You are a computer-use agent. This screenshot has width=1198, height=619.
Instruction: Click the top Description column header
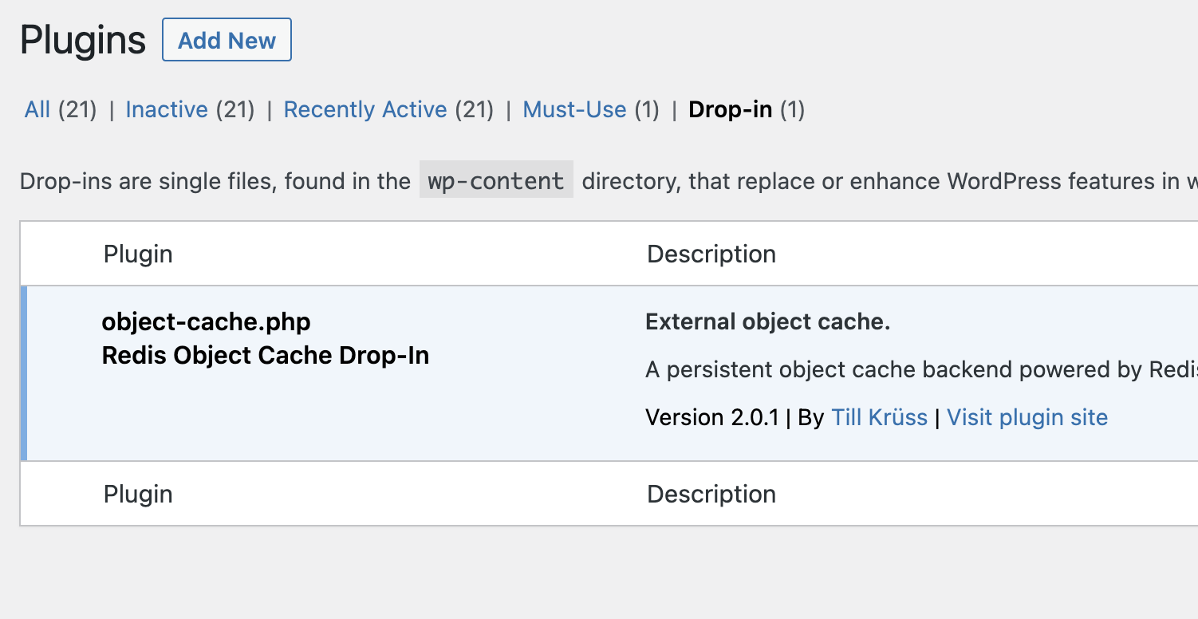click(711, 254)
